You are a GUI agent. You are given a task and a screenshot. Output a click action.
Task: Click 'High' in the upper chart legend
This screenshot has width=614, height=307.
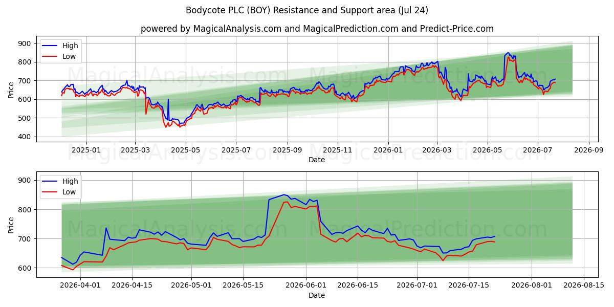[x=70, y=46]
